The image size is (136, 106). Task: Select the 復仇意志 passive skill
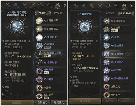click(118, 62)
